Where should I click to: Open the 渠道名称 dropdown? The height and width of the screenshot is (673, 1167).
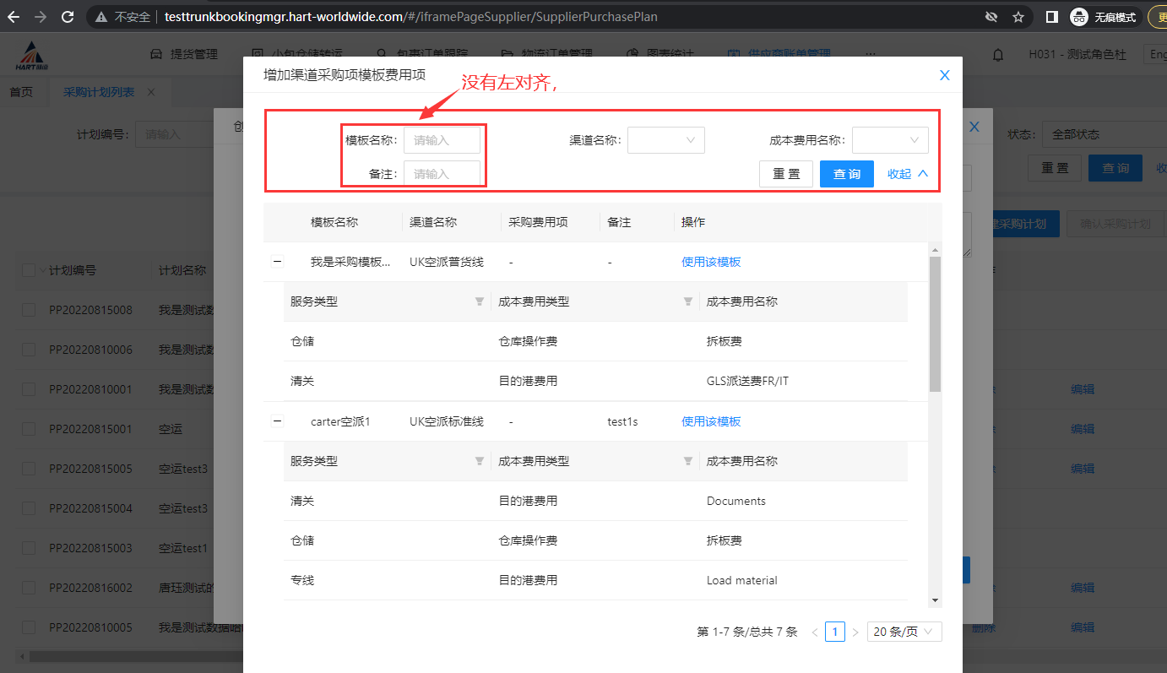click(665, 140)
